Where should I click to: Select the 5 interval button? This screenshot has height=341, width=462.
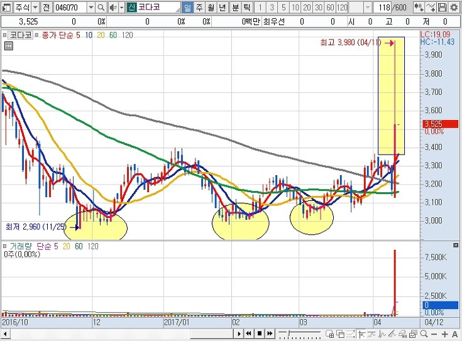[283, 8]
